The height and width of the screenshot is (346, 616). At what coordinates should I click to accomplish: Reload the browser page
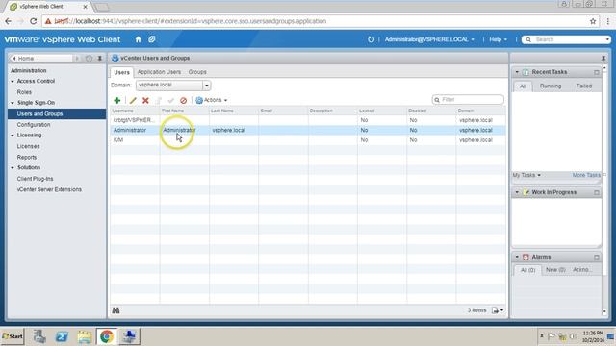[34, 21]
